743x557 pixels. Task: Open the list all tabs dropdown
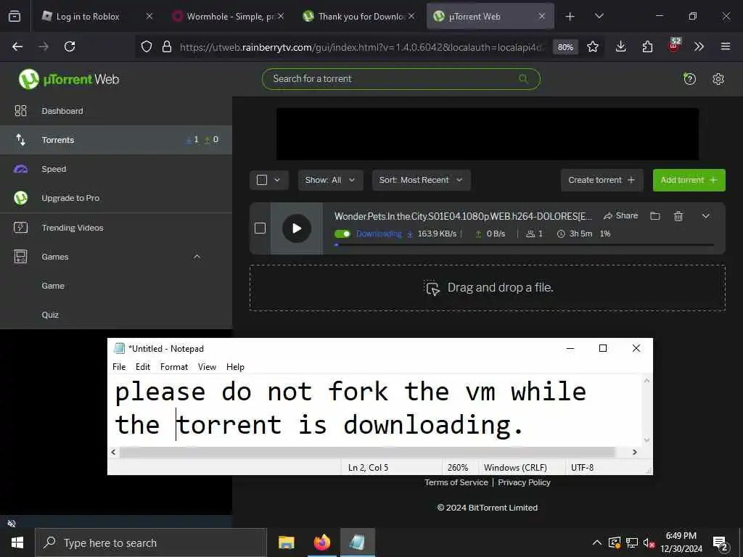tap(599, 17)
